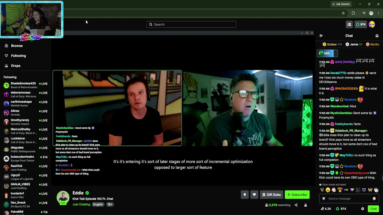Click the green Chat send button
Screen dimensions: 383x215
373,209
